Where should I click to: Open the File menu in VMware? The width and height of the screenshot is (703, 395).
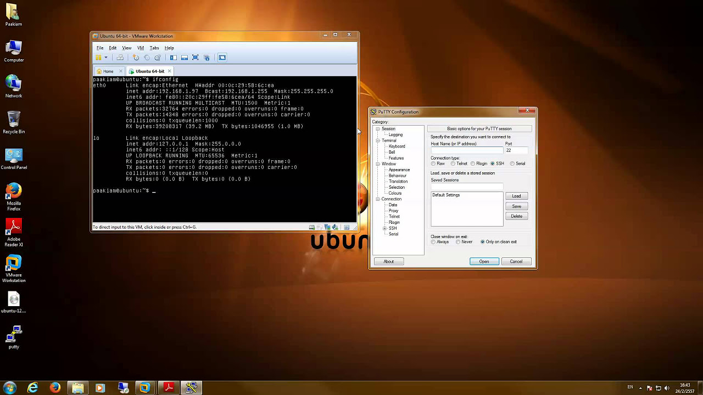tap(100, 48)
